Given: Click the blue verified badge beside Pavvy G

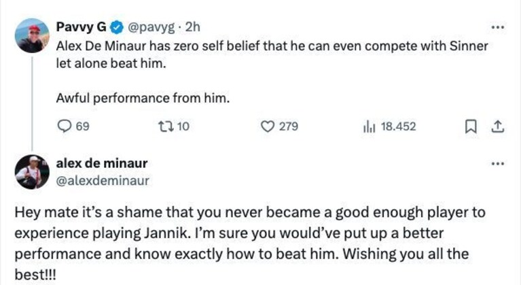Looking at the screenshot, I should point(116,27).
